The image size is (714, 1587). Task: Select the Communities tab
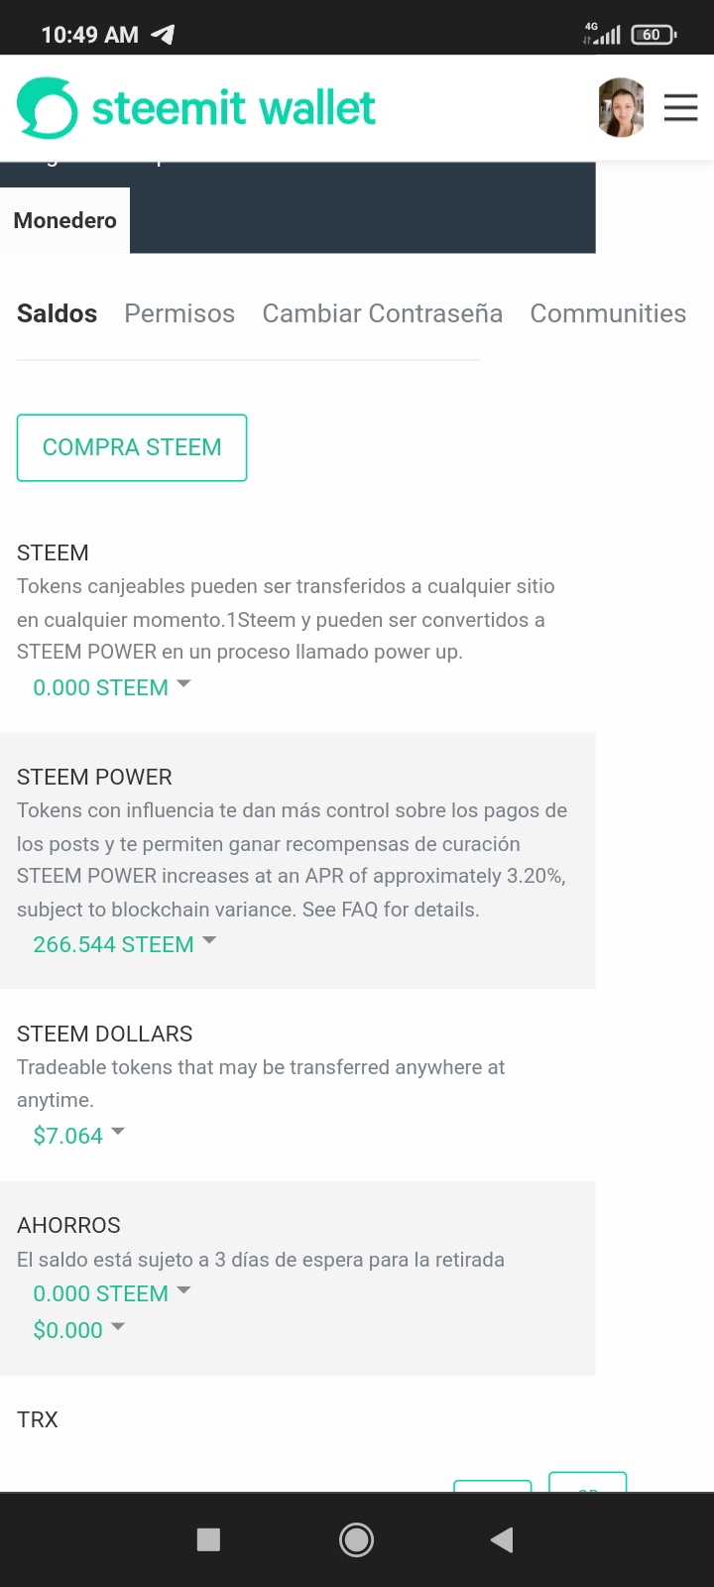pos(608,313)
